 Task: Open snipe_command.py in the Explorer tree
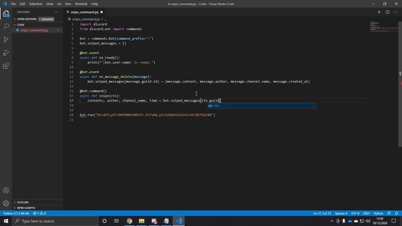pos(35,30)
